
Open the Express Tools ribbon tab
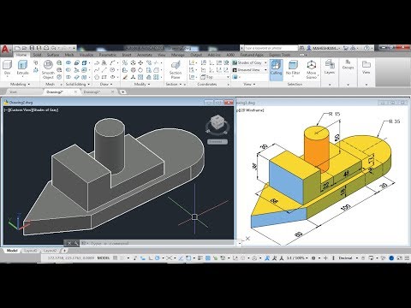pyautogui.click(x=279, y=55)
